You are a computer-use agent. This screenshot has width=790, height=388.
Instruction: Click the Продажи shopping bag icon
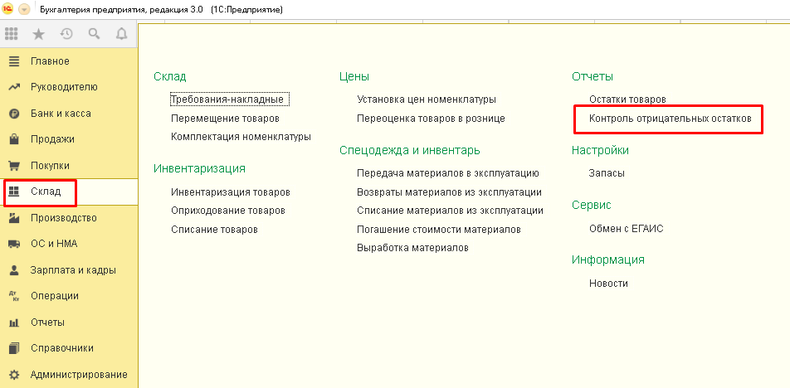coord(14,139)
